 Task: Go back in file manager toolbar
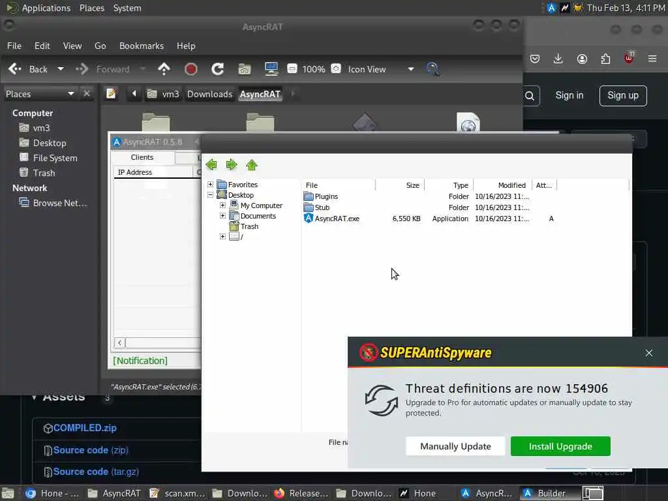pyautogui.click(x=27, y=69)
